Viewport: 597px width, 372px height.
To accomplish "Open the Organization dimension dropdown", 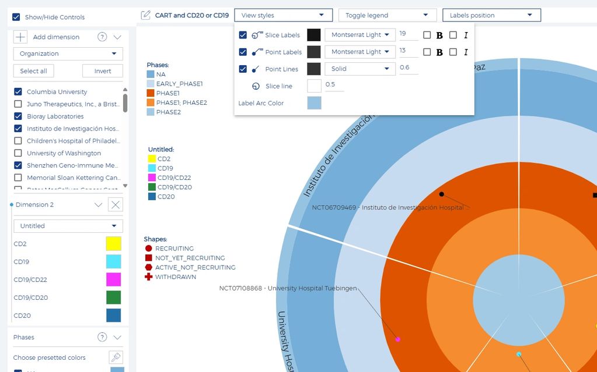I will point(68,54).
